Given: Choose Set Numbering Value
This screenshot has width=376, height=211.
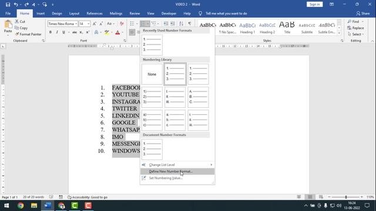Looking at the screenshot, I should coord(177,178).
